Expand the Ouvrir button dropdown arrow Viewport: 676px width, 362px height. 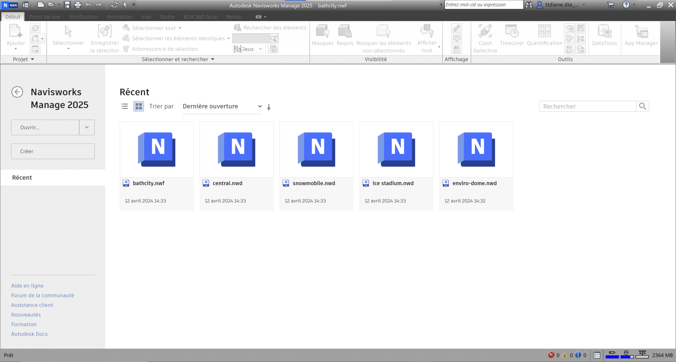tap(87, 127)
